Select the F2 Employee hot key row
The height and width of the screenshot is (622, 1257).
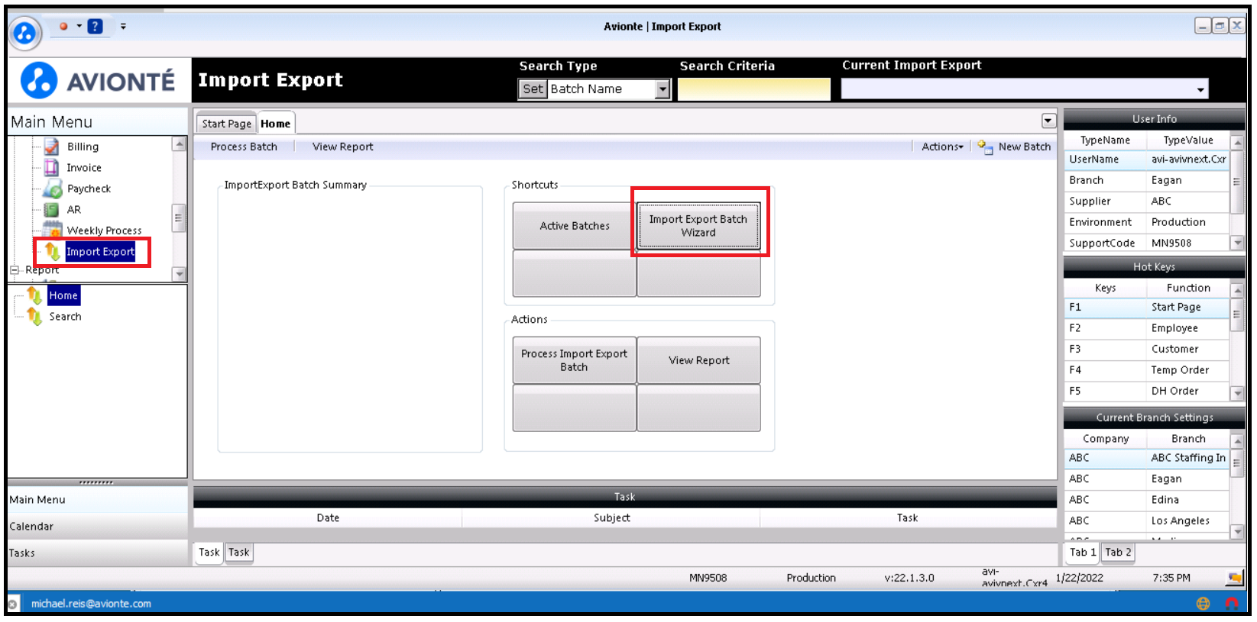coord(1146,328)
